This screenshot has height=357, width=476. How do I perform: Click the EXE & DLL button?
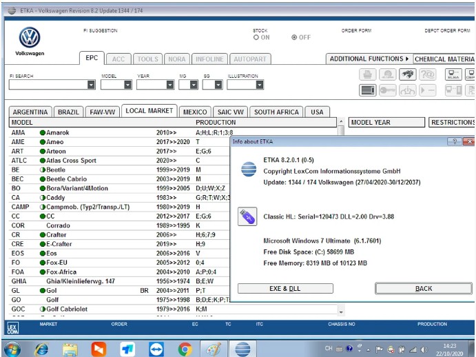tap(285, 288)
